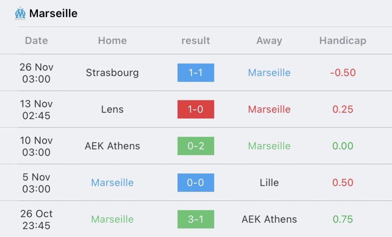The height and width of the screenshot is (237, 392).
Task: Click the Date column header
Action: click(x=36, y=41)
